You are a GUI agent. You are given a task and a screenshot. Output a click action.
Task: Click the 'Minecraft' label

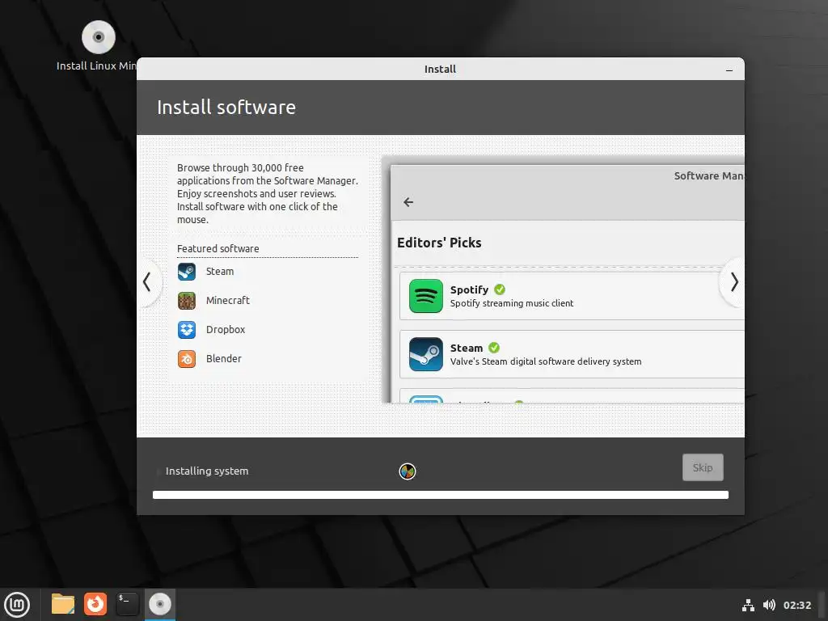click(x=227, y=301)
